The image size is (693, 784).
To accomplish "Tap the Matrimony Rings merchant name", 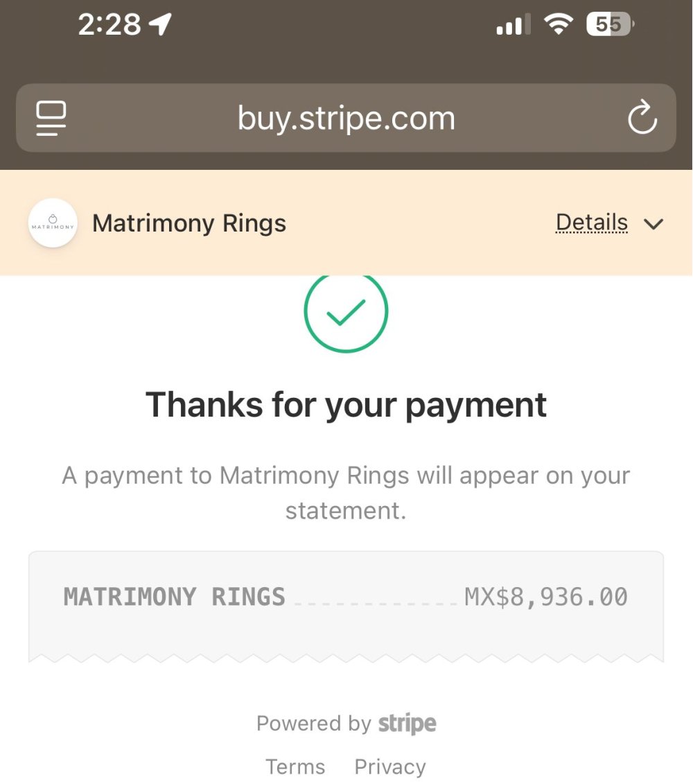I will pyautogui.click(x=189, y=223).
